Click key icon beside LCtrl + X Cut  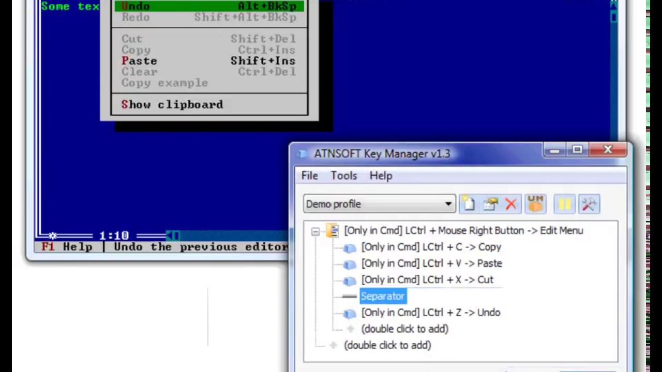(350, 281)
